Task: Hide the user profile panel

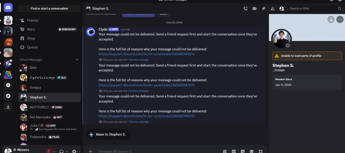Action: (282, 9)
